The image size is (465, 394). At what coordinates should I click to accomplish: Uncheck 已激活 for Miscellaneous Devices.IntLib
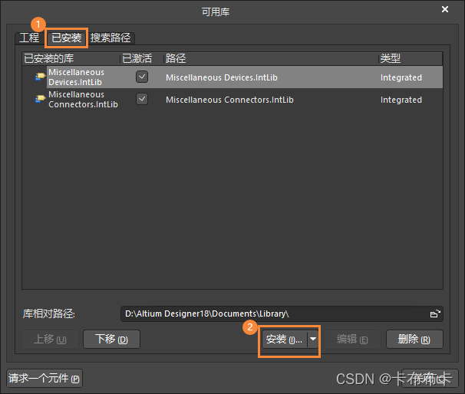click(141, 77)
